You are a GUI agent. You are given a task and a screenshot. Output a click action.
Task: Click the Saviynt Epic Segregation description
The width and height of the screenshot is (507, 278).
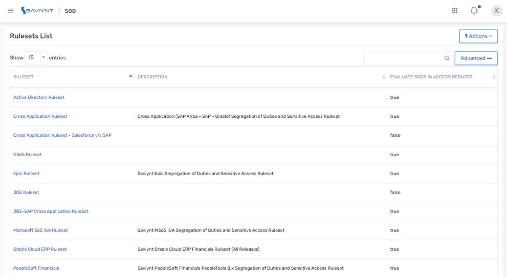tap(205, 174)
